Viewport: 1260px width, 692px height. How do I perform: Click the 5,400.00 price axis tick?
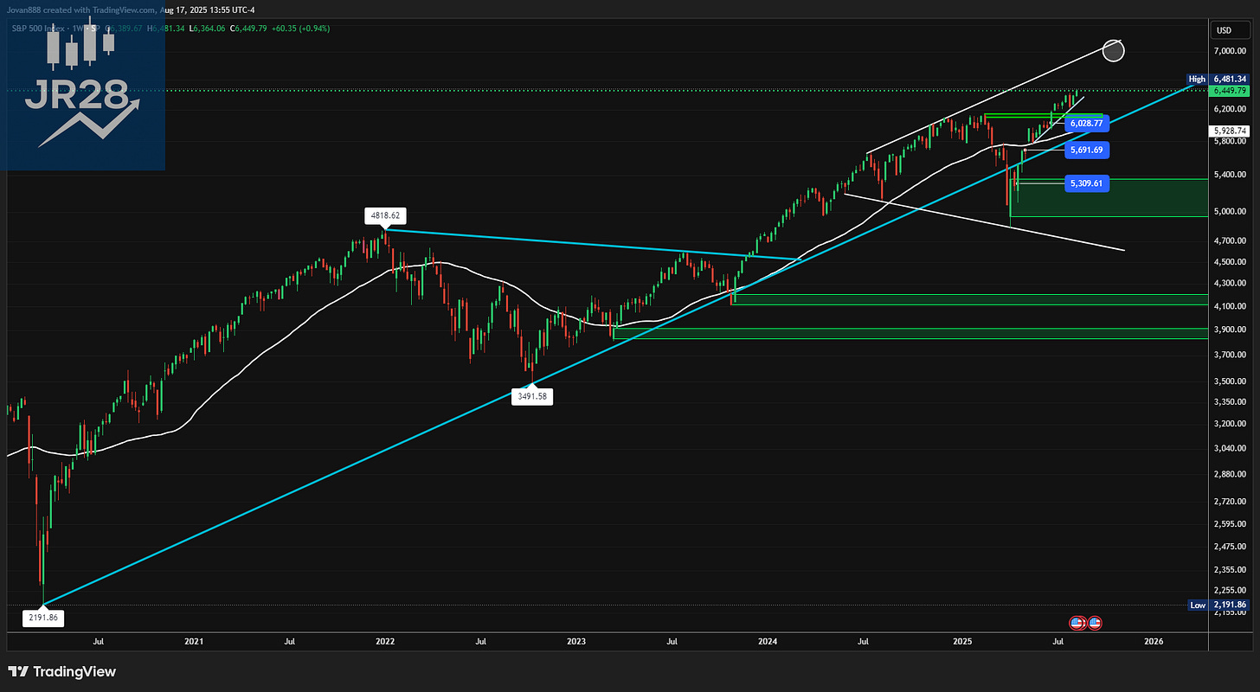(1231, 175)
